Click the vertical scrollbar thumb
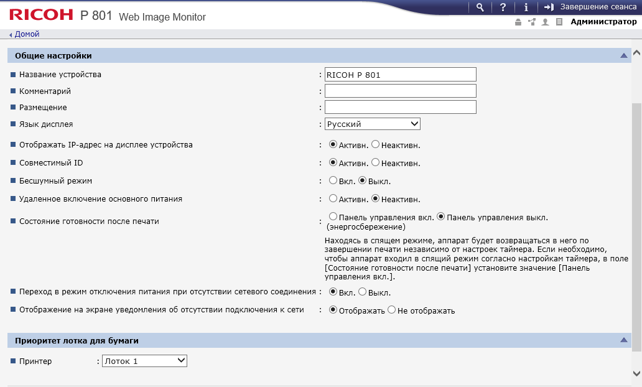Image resolution: width=642 pixels, height=387 pixels. point(636,227)
